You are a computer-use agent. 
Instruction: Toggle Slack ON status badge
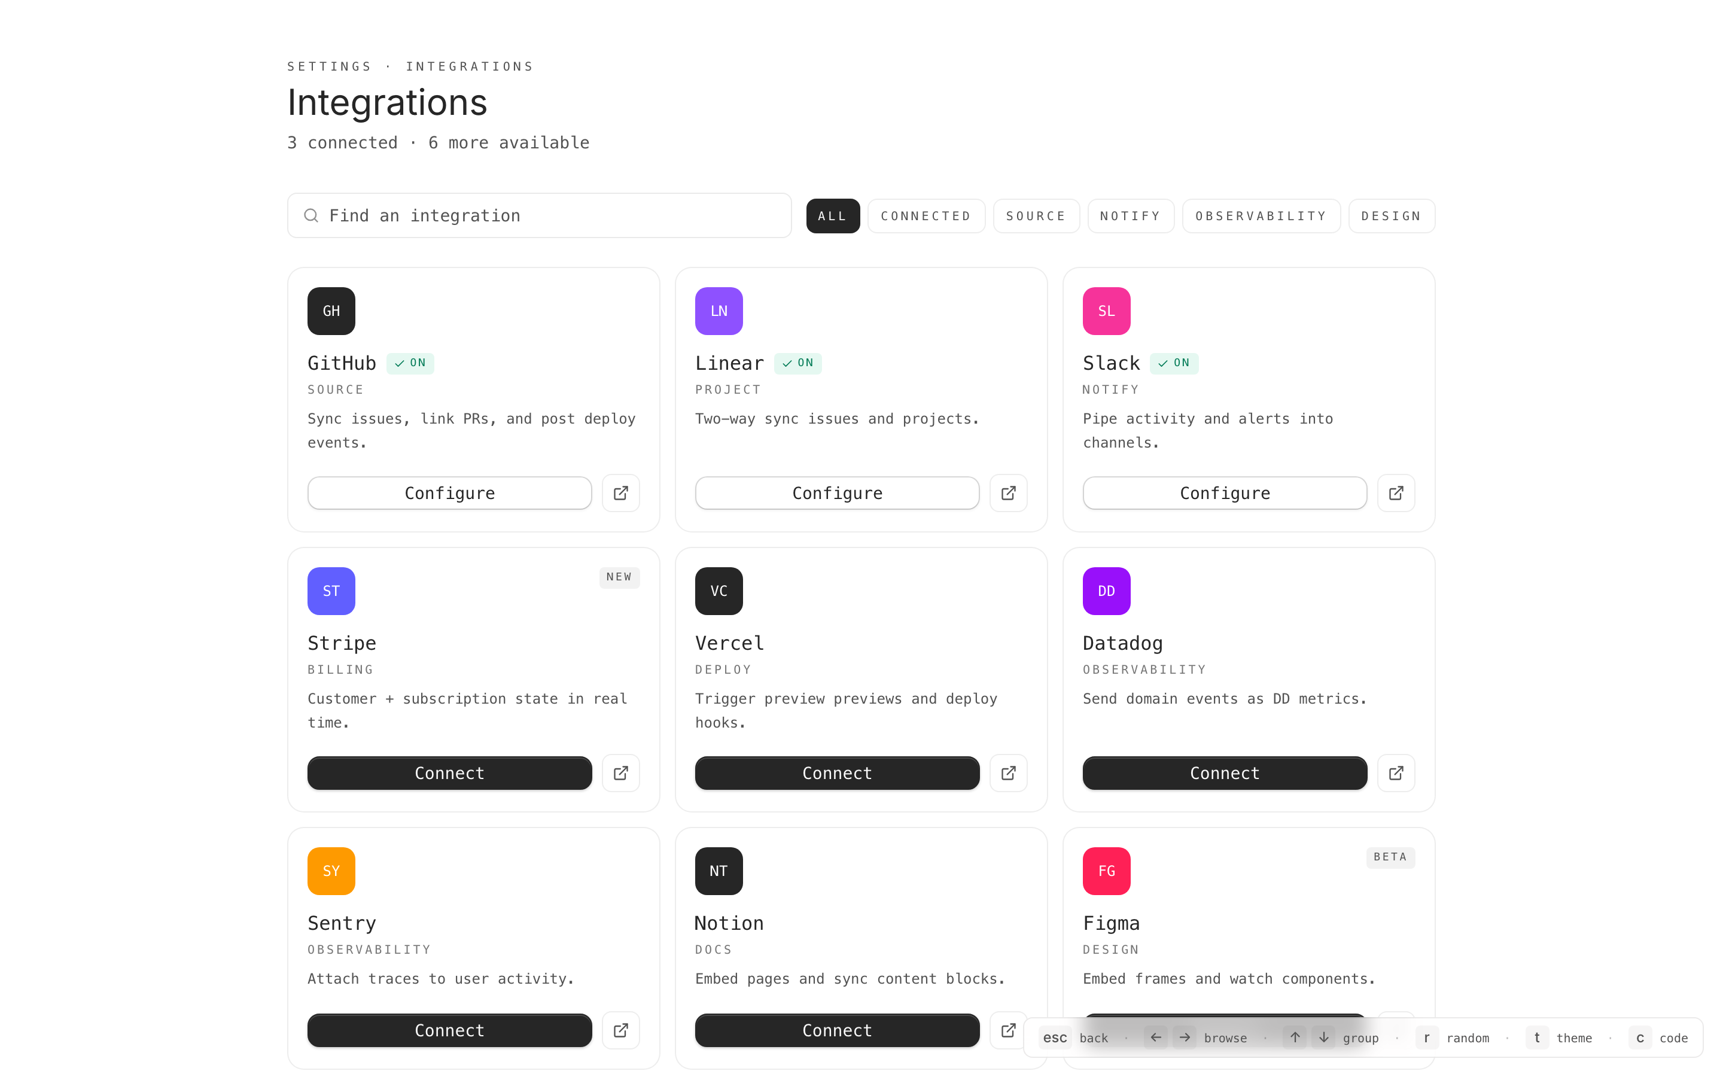tap(1173, 363)
